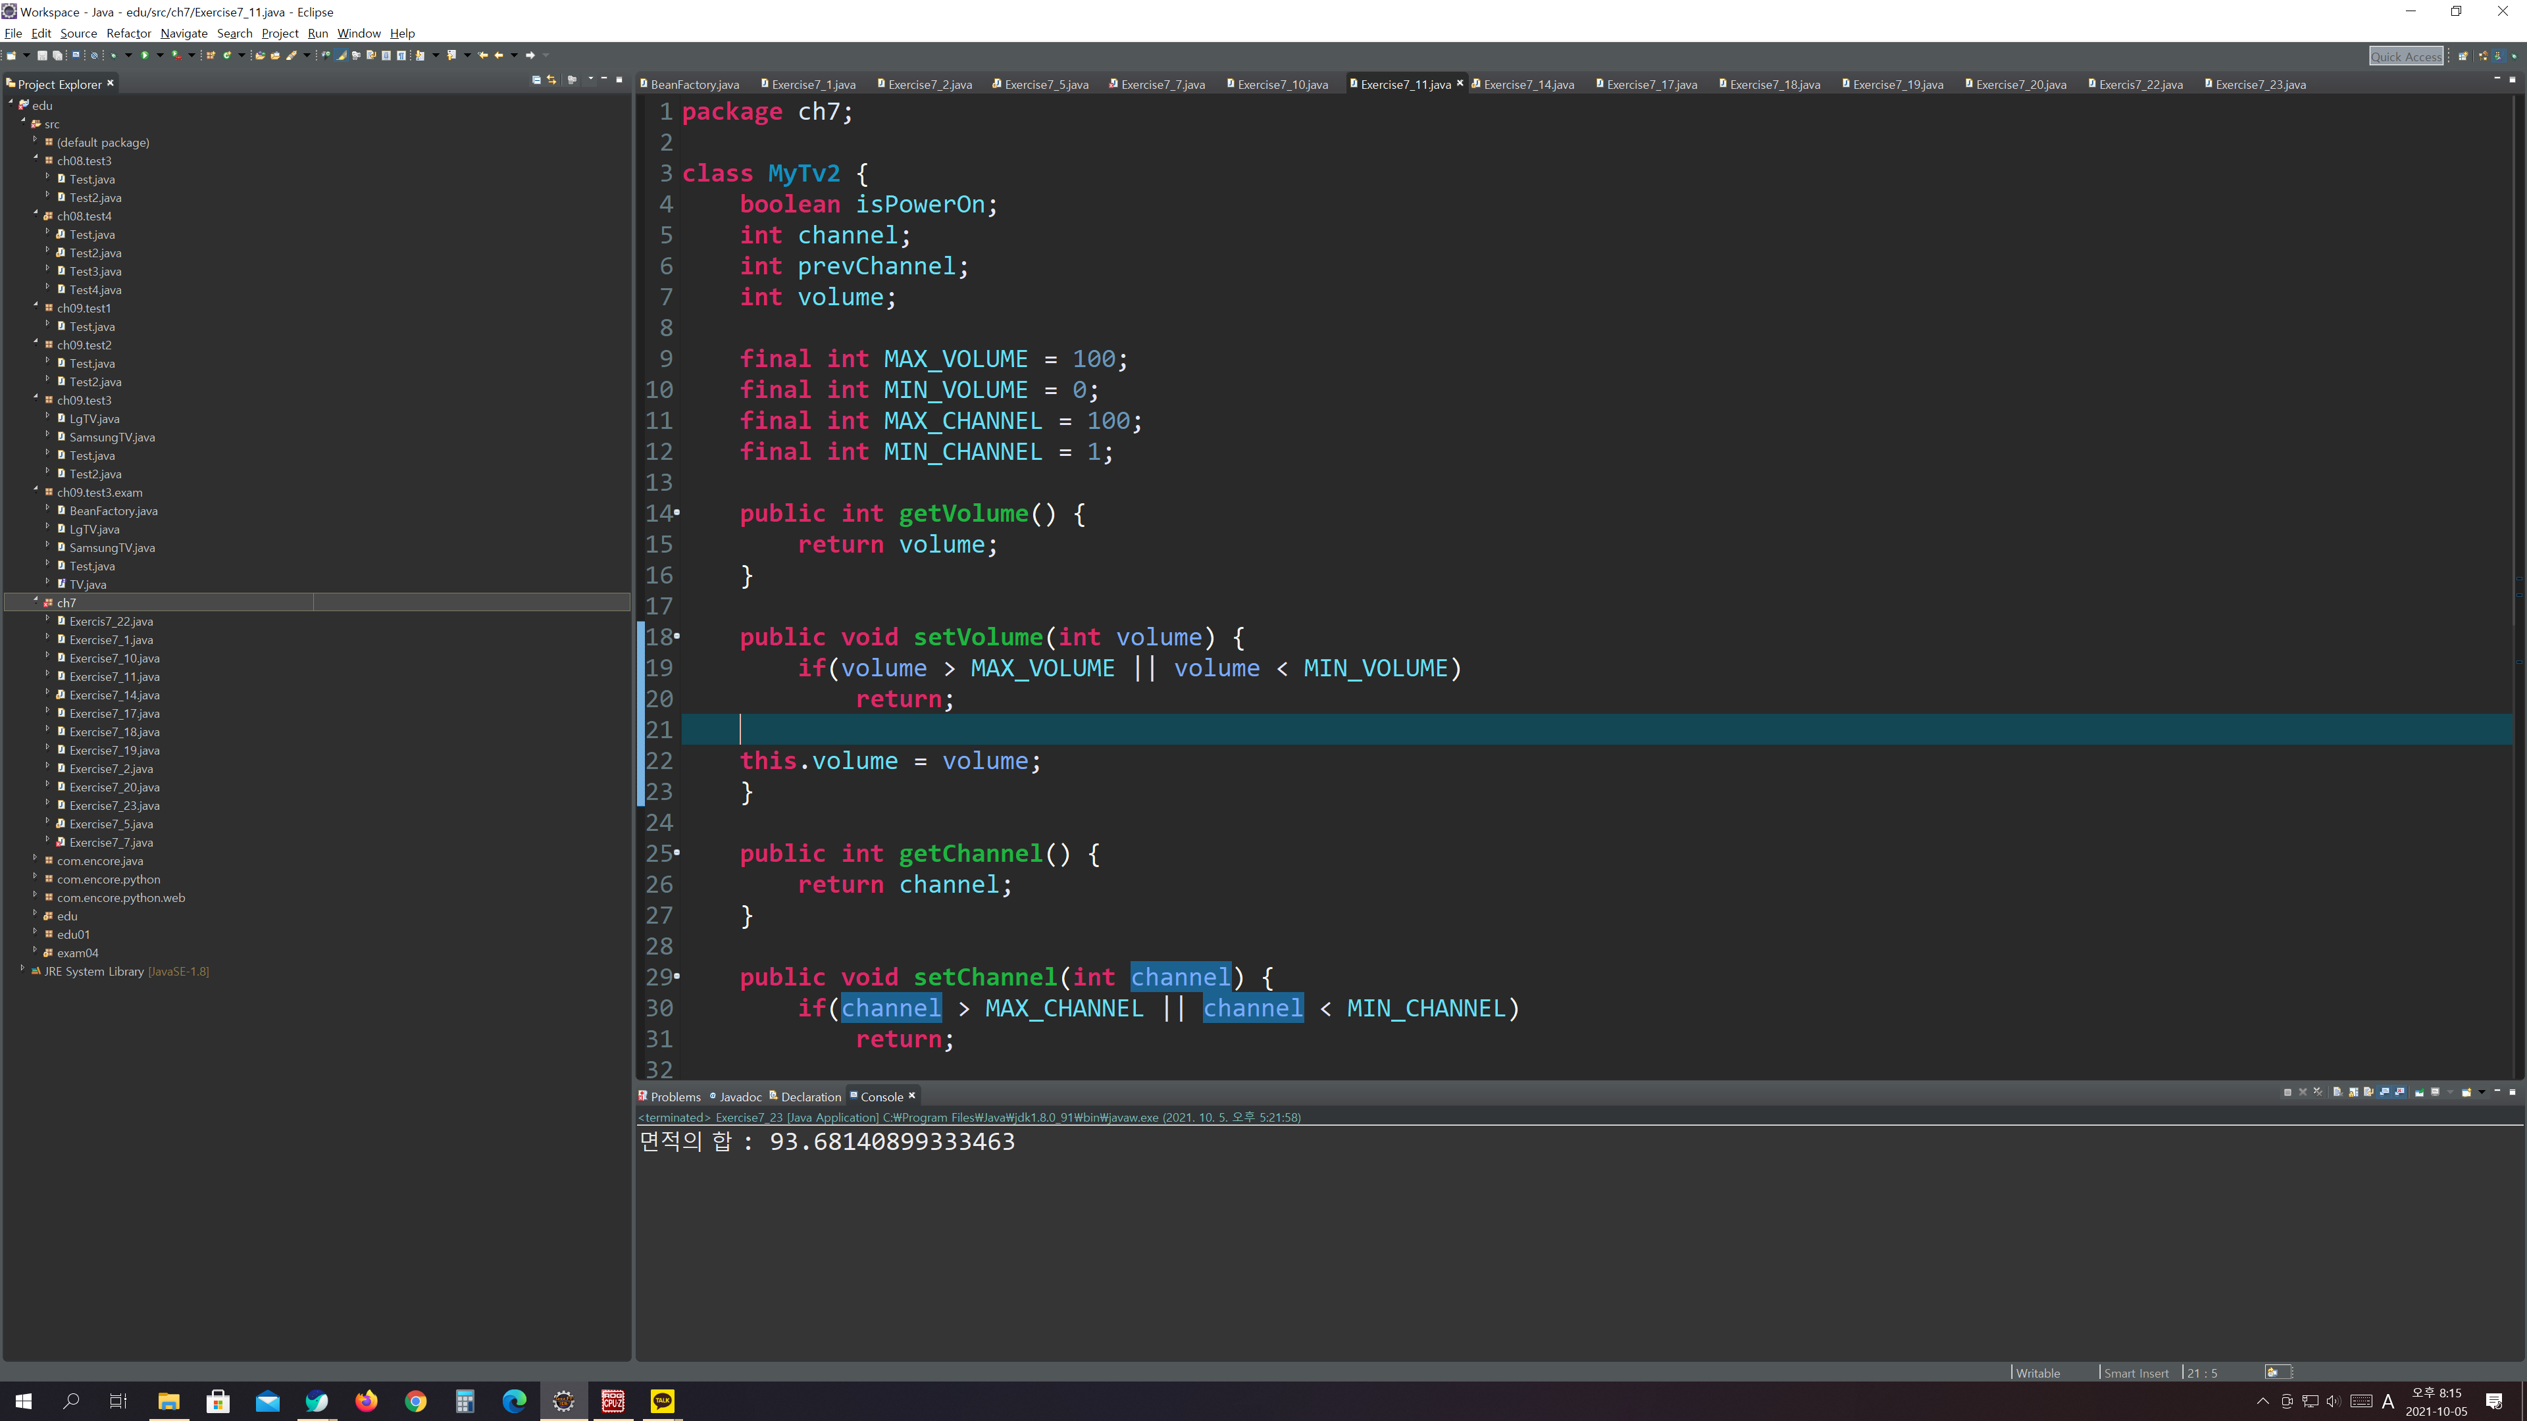Toggle Link with Editor in Project Explorer
The width and height of the screenshot is (2527, 1421).
pos(551,80)
